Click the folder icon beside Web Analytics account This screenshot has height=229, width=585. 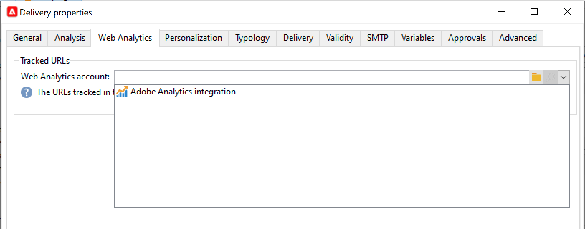click(536, 77)
